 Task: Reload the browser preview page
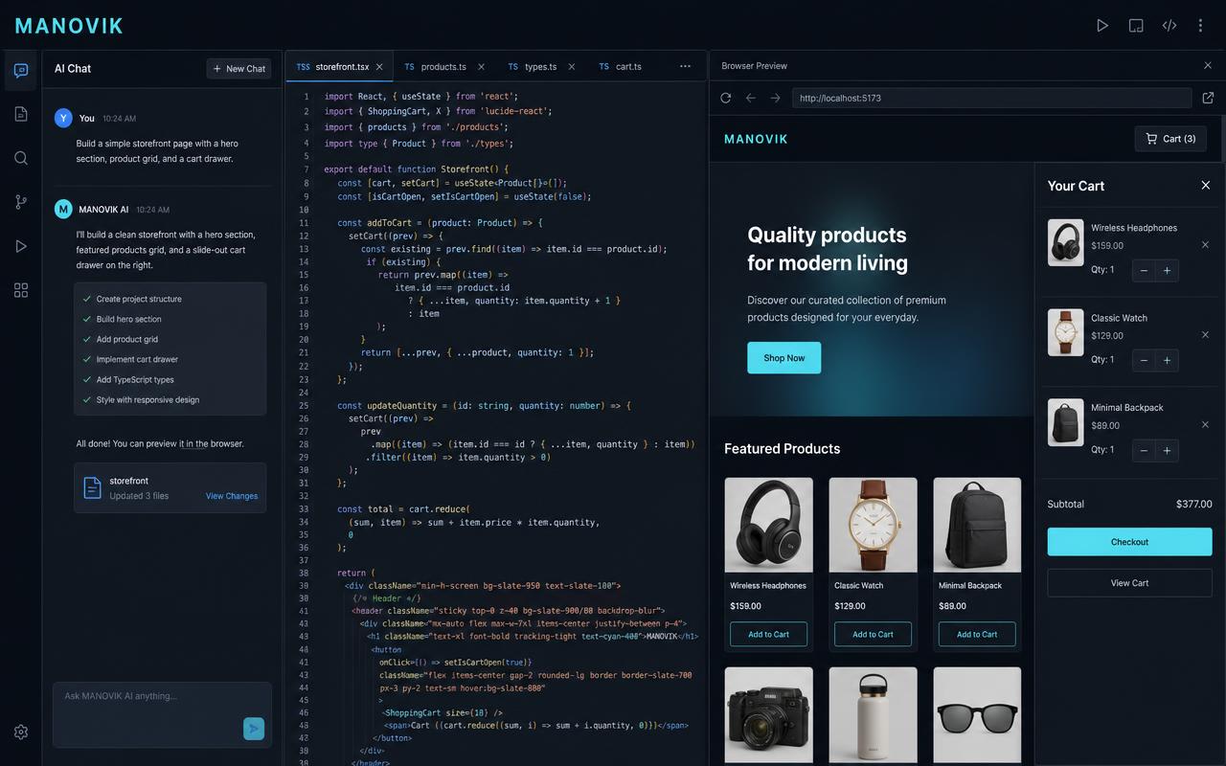click(x=726, y=98)
